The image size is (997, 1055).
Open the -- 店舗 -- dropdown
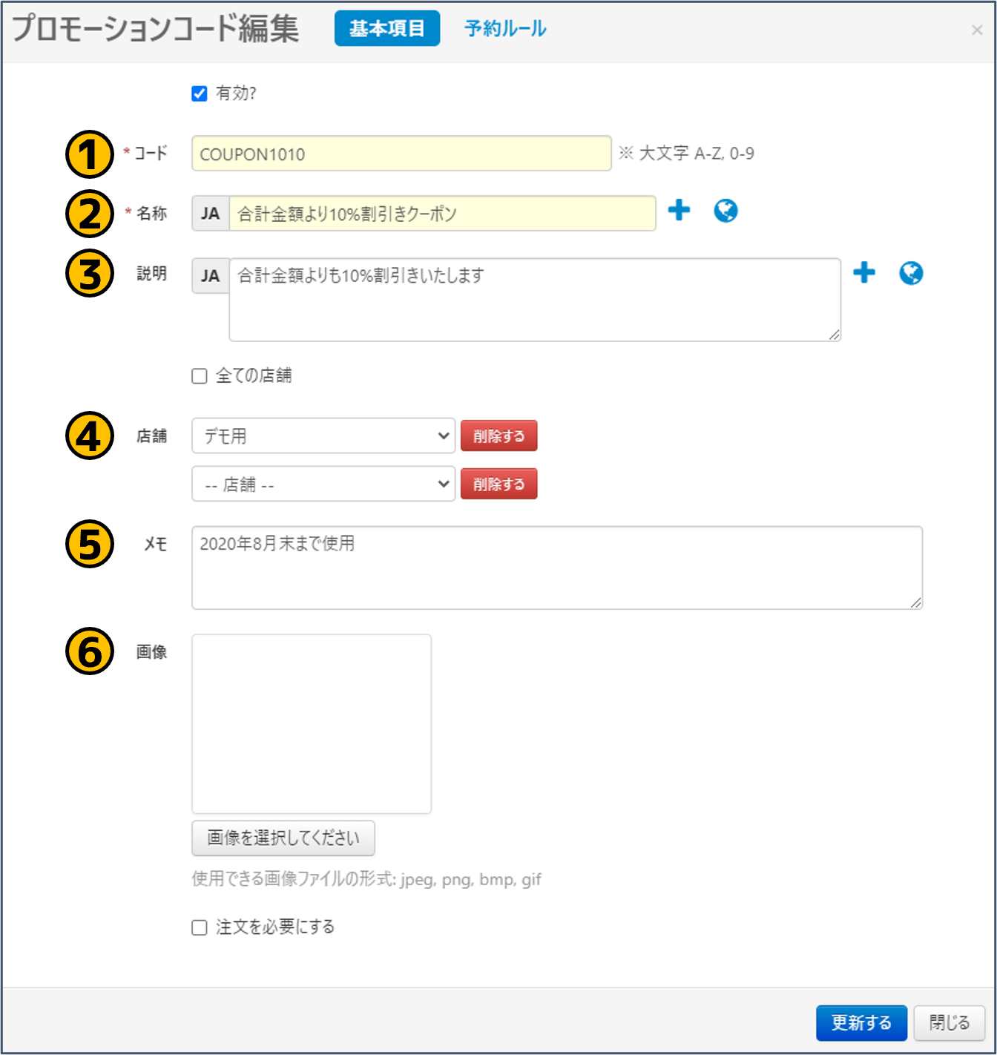[323, 484]
